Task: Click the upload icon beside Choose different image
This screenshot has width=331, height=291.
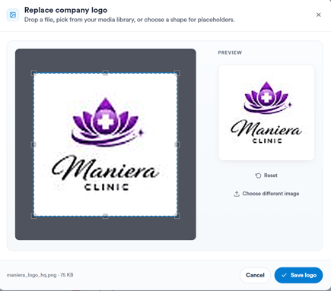Action: coord(237,194)
